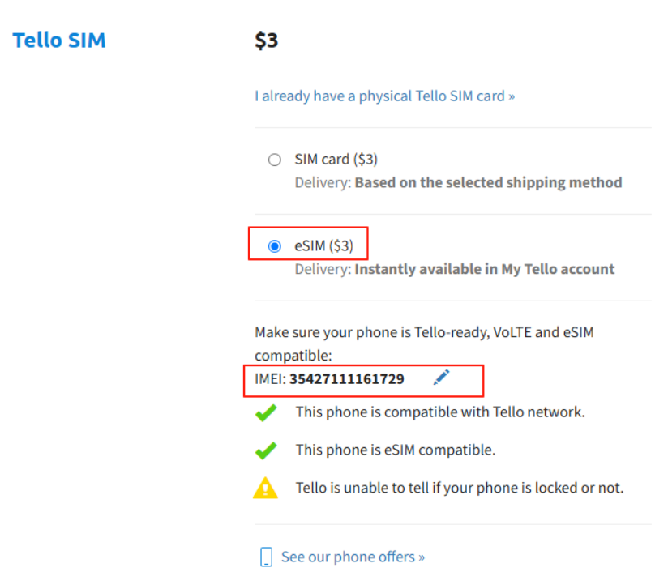Click 'This phone is eSIM compatible' message
668x572 pixels.
coord(396,450)
